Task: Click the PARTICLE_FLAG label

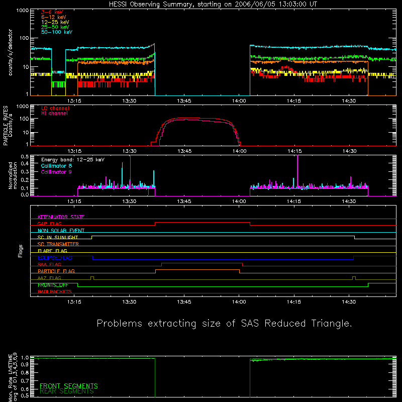Action: [x=56, y=271]
